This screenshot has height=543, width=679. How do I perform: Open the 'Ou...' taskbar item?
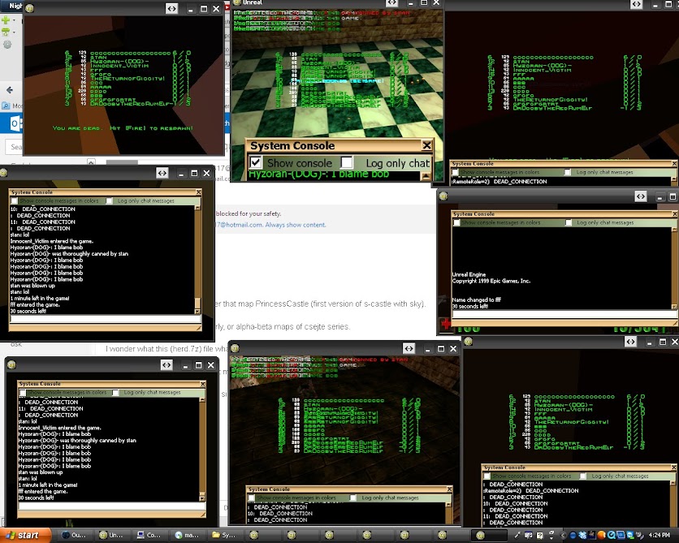[x=74, y=535]
